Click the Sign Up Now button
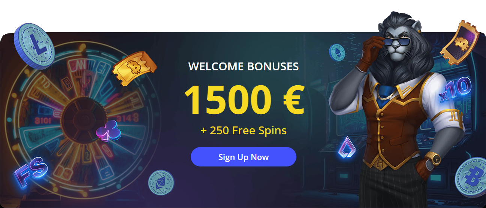Screen dimensions: 486x208 (x=244, y=157)
